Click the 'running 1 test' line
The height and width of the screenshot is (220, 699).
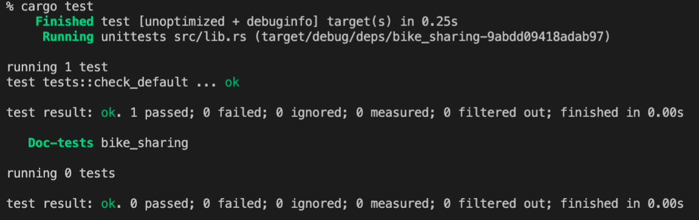click(x=57, y=67)
